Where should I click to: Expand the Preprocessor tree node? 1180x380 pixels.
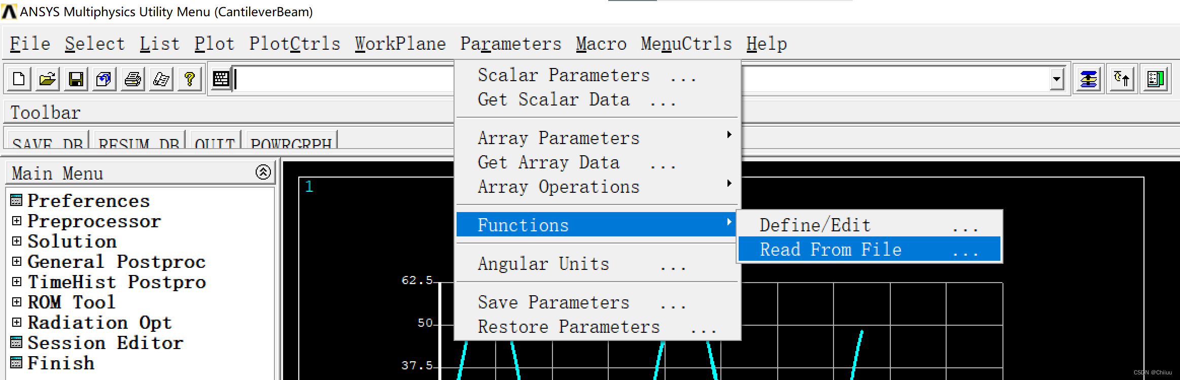17,221
